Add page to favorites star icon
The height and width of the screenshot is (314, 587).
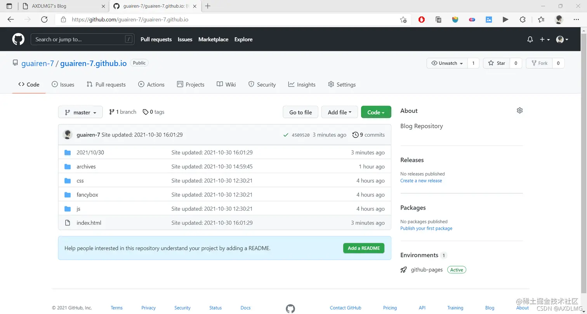[403, 19]
